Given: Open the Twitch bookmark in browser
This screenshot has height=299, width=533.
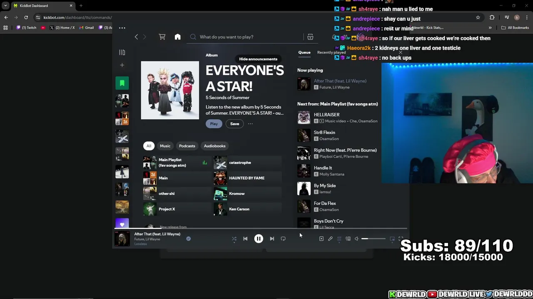Looking at the screenshot, I should [x=27, y=28].
